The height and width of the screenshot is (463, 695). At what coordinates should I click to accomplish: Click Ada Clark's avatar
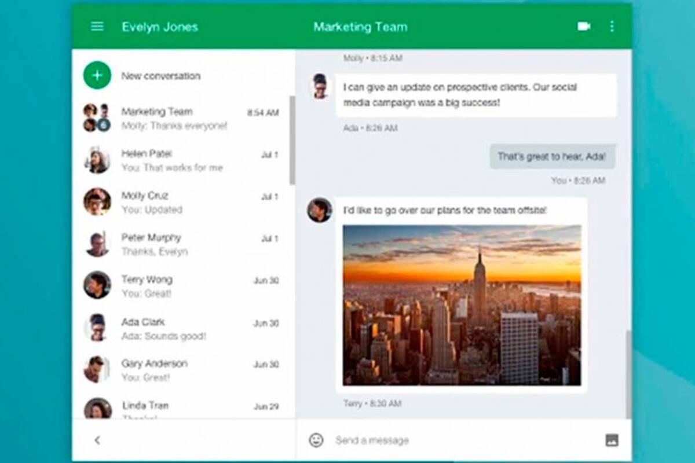coord(97,328)
